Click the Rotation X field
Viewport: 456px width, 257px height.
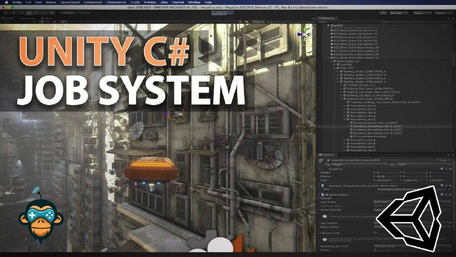point(386,176)
